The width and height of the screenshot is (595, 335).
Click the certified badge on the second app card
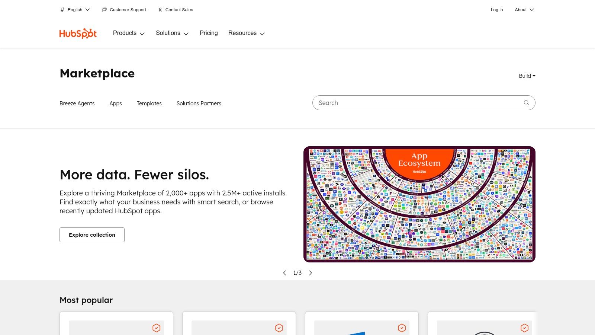click(279, 328)
